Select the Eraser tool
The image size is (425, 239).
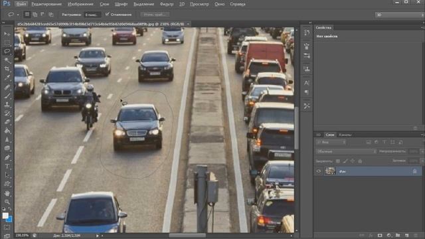[7, 122]
